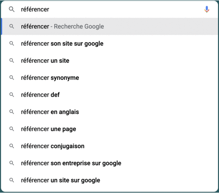Click the search icon beside 'référencer en anglais'

tap(12, 112)
